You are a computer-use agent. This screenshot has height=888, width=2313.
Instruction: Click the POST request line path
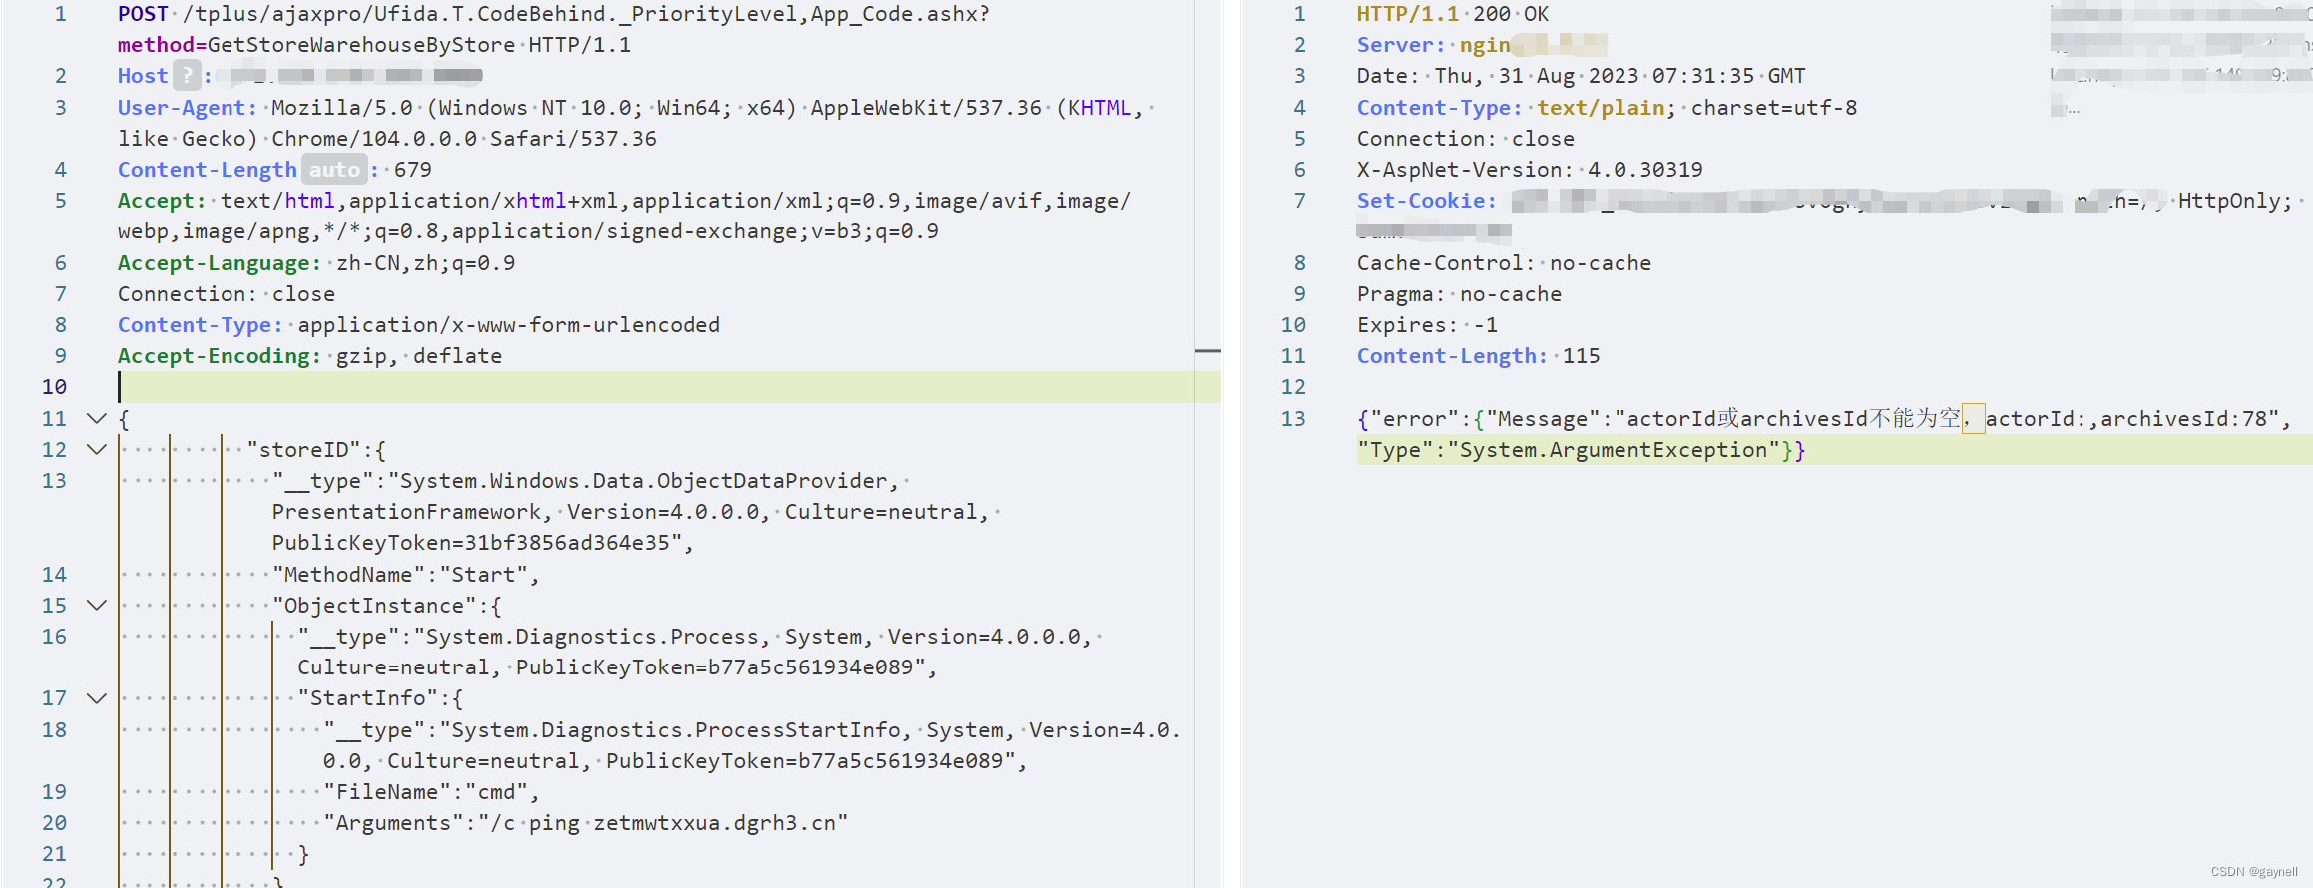point(586,14)
